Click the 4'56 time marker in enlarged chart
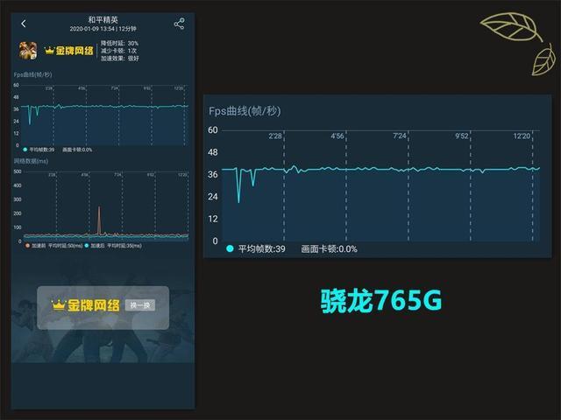 tap(337, 136)
